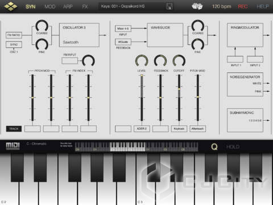Adjust the Waveguide FEEDBACK knob

pyautogui.click(x=160, y=61)
